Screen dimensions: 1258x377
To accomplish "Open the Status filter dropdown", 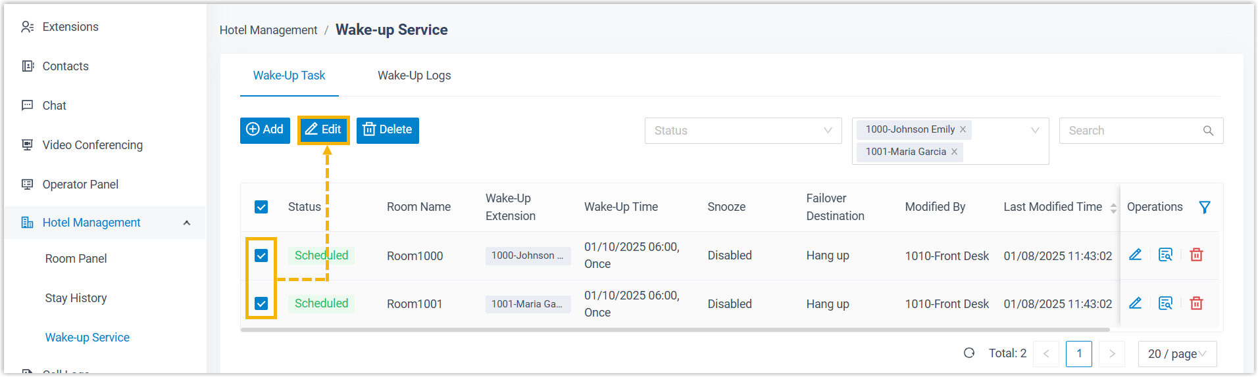I will [743, 131].
